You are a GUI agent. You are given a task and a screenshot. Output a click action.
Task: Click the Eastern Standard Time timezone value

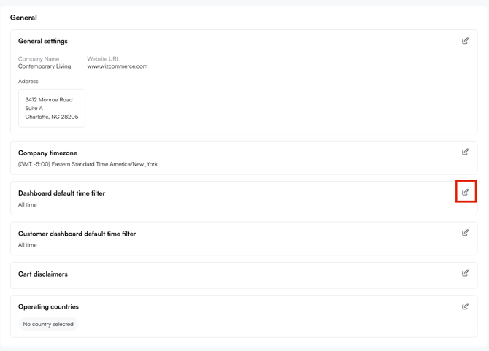88,164
